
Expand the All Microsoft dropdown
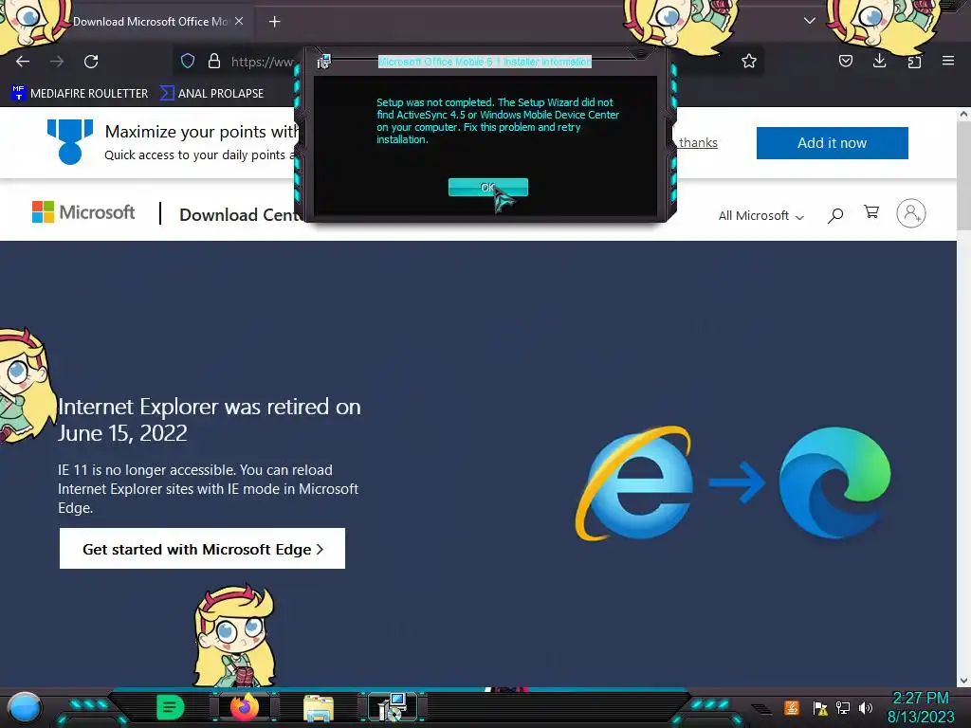click(x=761, y=215)
